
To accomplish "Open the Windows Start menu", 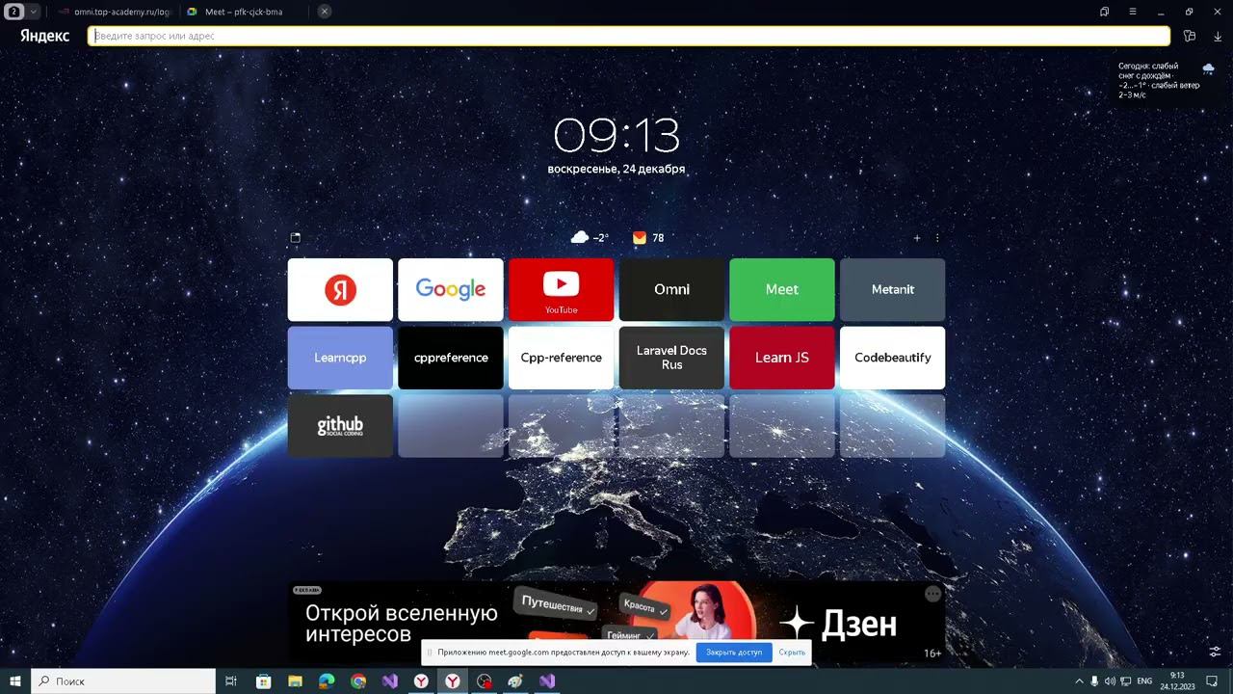I will [x=15, y=681].
